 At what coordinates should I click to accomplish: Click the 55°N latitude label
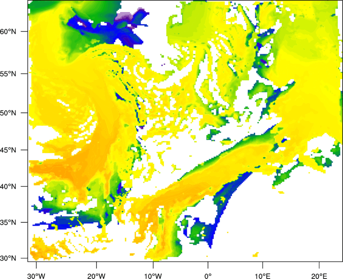tap(8, 74)
